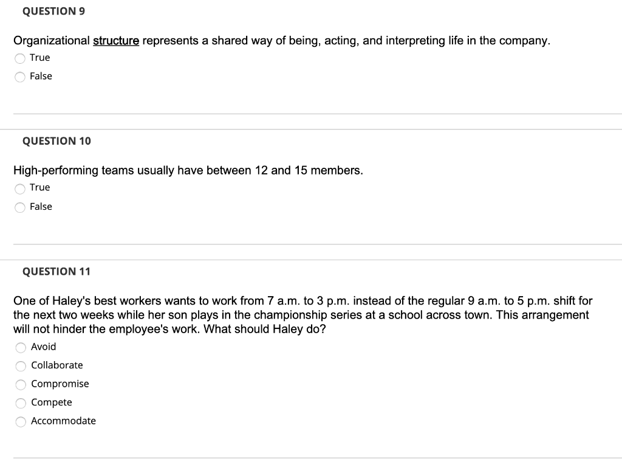Click the True label under Question 9
The width and height of the screenshot is (622, 459).
tap(40, 58)
